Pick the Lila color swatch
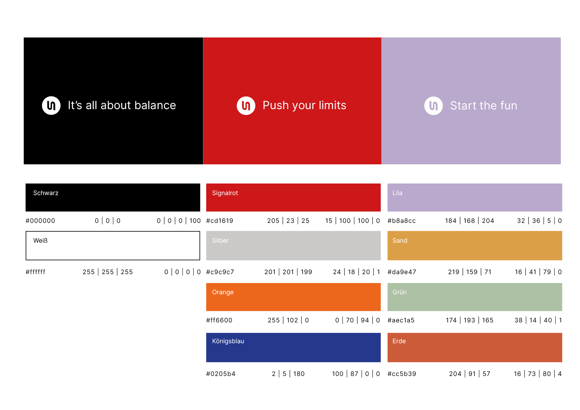Image resolution: width=580 pixels, height=410 pixels. (x=475, y=197)
